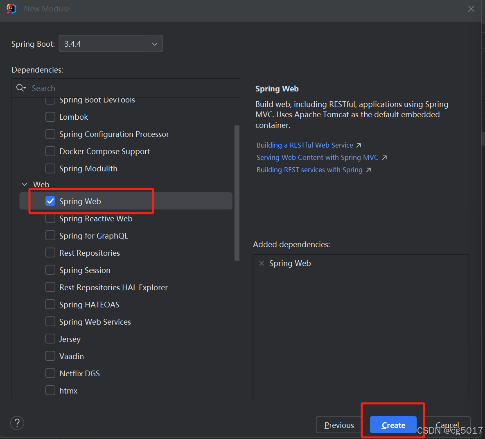485x439 pixels.
Task: Enable the Netflix DGS checkbox
Action: 50,373
